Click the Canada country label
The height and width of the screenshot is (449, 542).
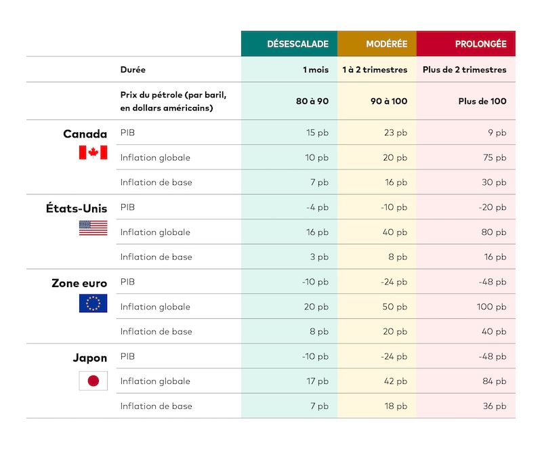(x=85, y=134)
